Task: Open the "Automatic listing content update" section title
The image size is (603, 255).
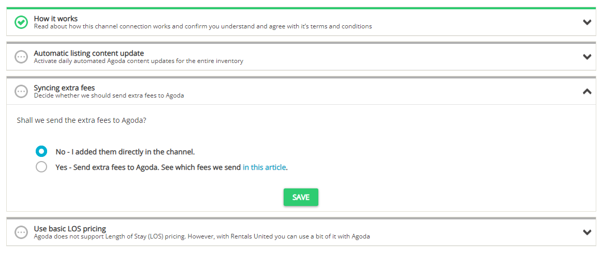Action: point(89,53)
